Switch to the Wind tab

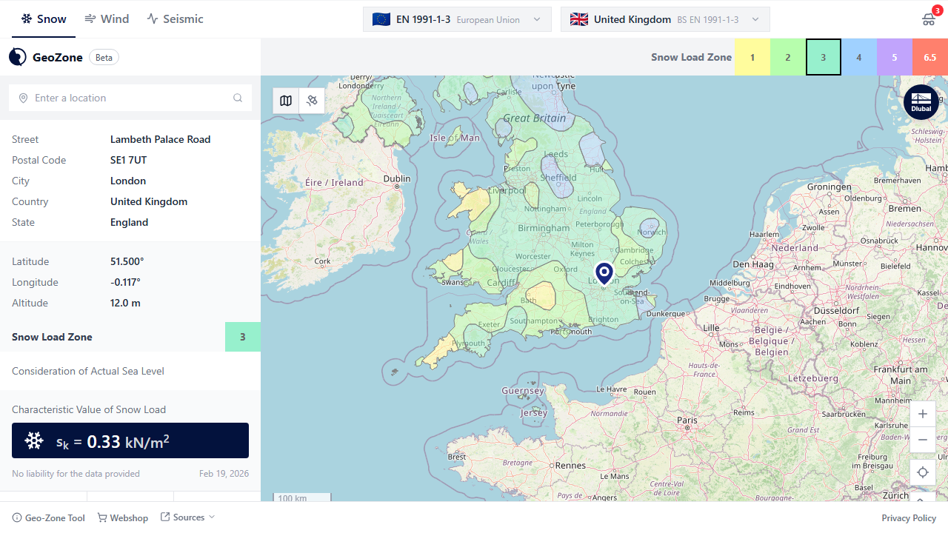click(107, 19)
